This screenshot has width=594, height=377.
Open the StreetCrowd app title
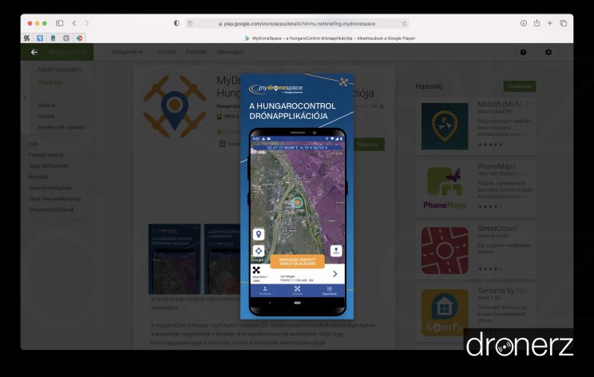(x=497, y=228)
